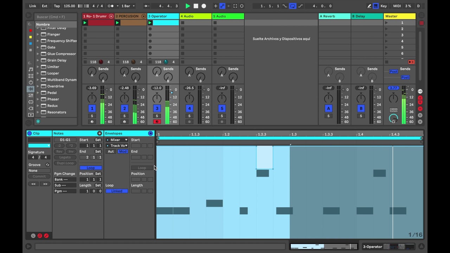Launch the first clip of 3 Operator
The image size is (450, 253).
pos(150,23)
